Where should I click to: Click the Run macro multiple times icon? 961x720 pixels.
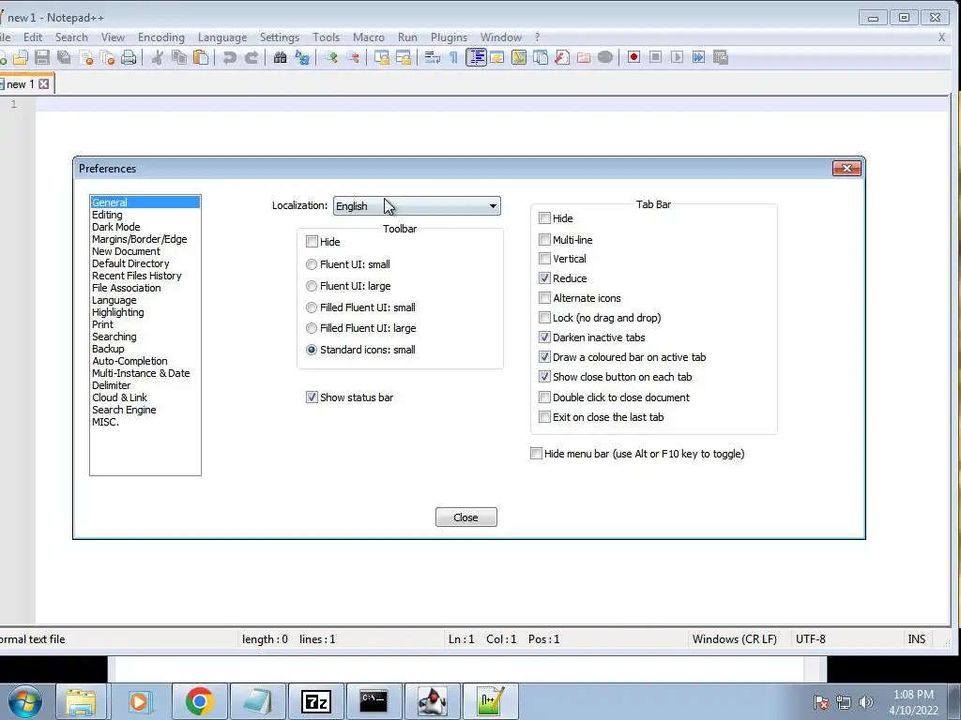698,57
